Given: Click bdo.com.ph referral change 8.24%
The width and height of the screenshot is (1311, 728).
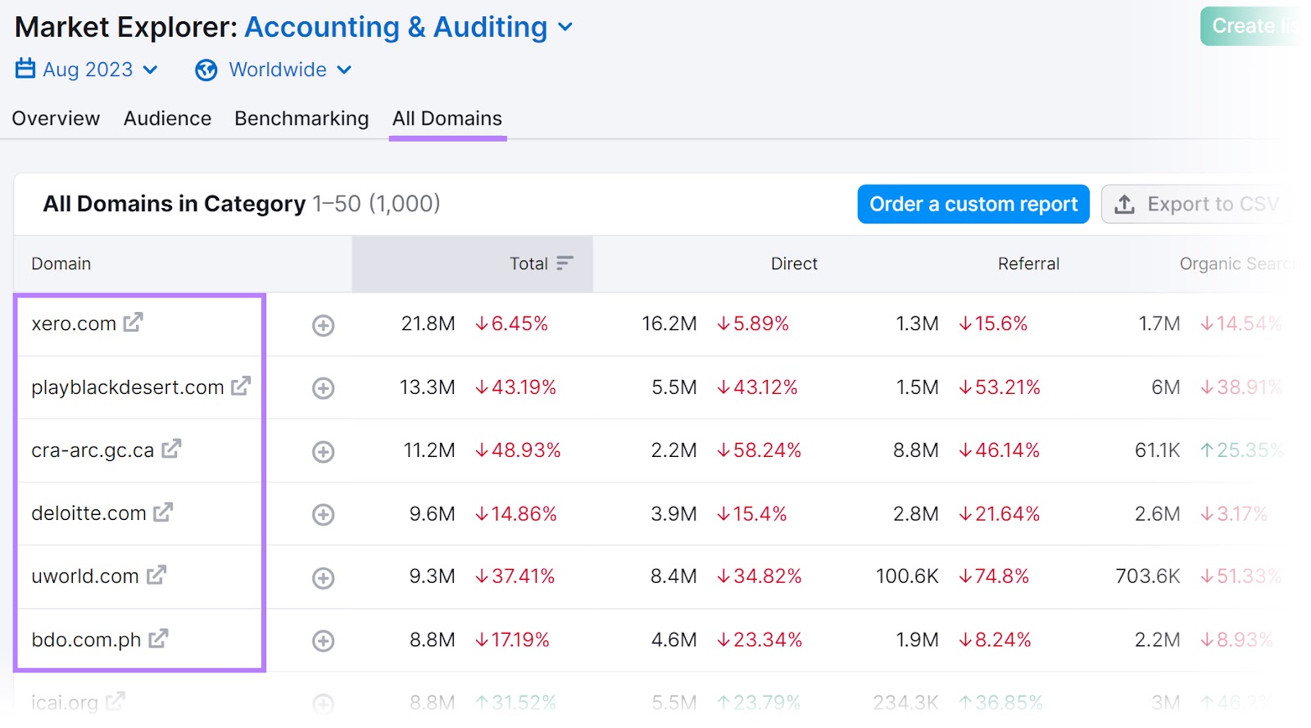Looking at the screenshot, I should click(x=995, y=640).
